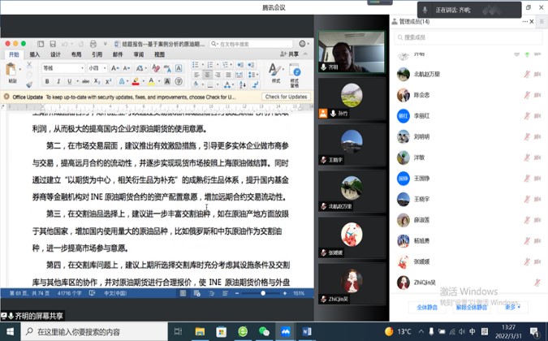Open the font name dropdown 等线
Screen dimensions: 548x341
[x=62, y=68]
